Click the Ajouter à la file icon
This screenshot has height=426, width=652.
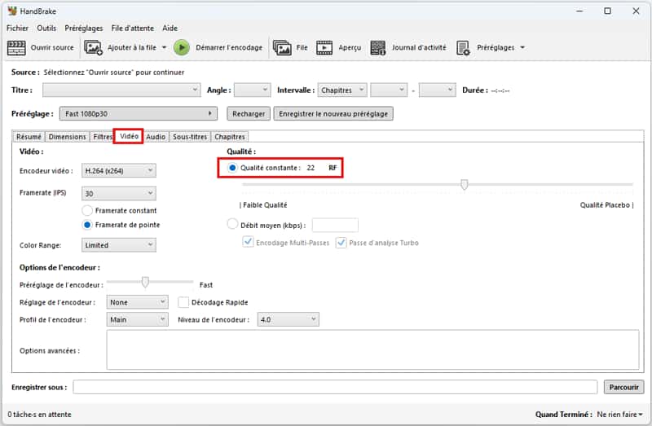[94, 47]
